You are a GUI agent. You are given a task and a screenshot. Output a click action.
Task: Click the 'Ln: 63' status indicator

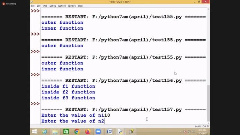198,126
